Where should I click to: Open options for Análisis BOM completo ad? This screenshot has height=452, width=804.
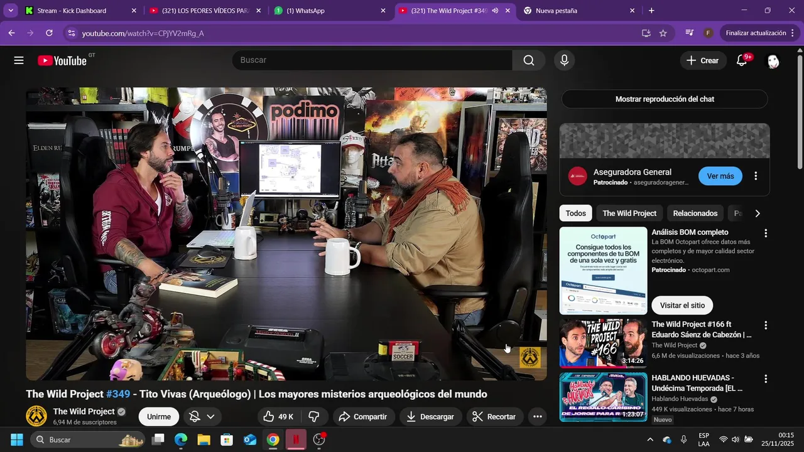click(x=765, y=234)
